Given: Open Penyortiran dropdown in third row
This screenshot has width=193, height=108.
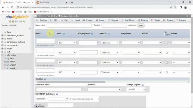Looking at the screenshot, I should (x=131, y=62).
